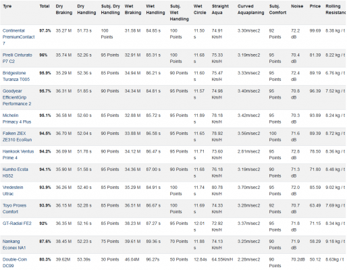Viewport: 347px width, 270px height.
Task: Sort by Price column header
Action: pyautogui.click(x=315, y=6)
